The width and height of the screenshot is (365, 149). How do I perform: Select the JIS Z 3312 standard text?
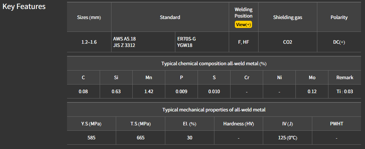pos(124,45)
